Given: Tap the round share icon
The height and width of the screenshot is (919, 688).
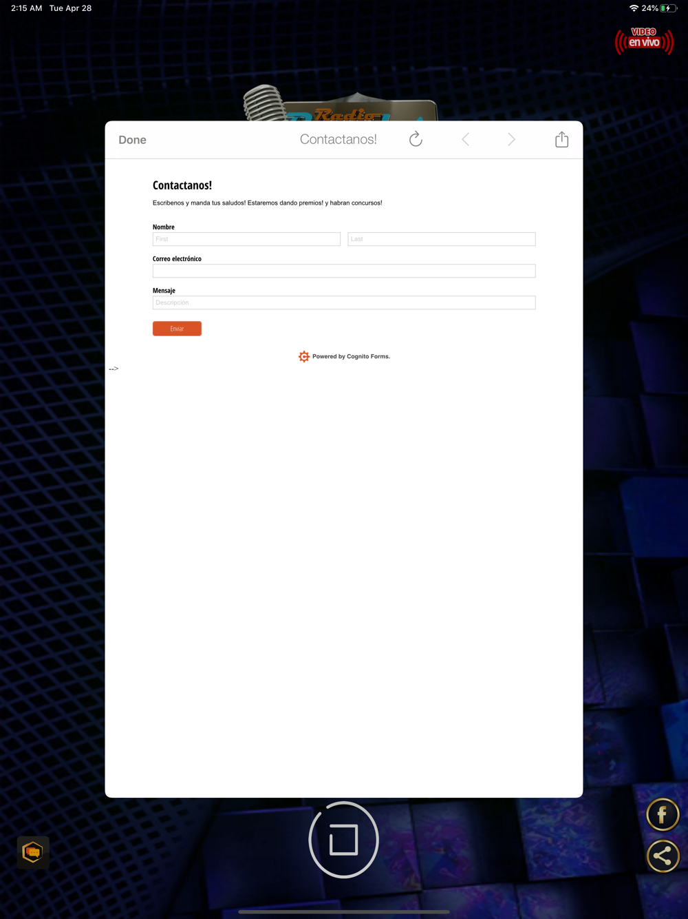Looking at the screenshot, I should (663, 856).
